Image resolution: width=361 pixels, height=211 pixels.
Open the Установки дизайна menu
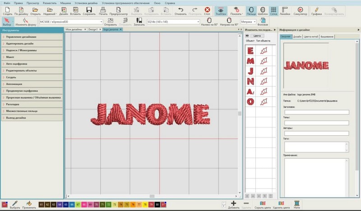86,3
